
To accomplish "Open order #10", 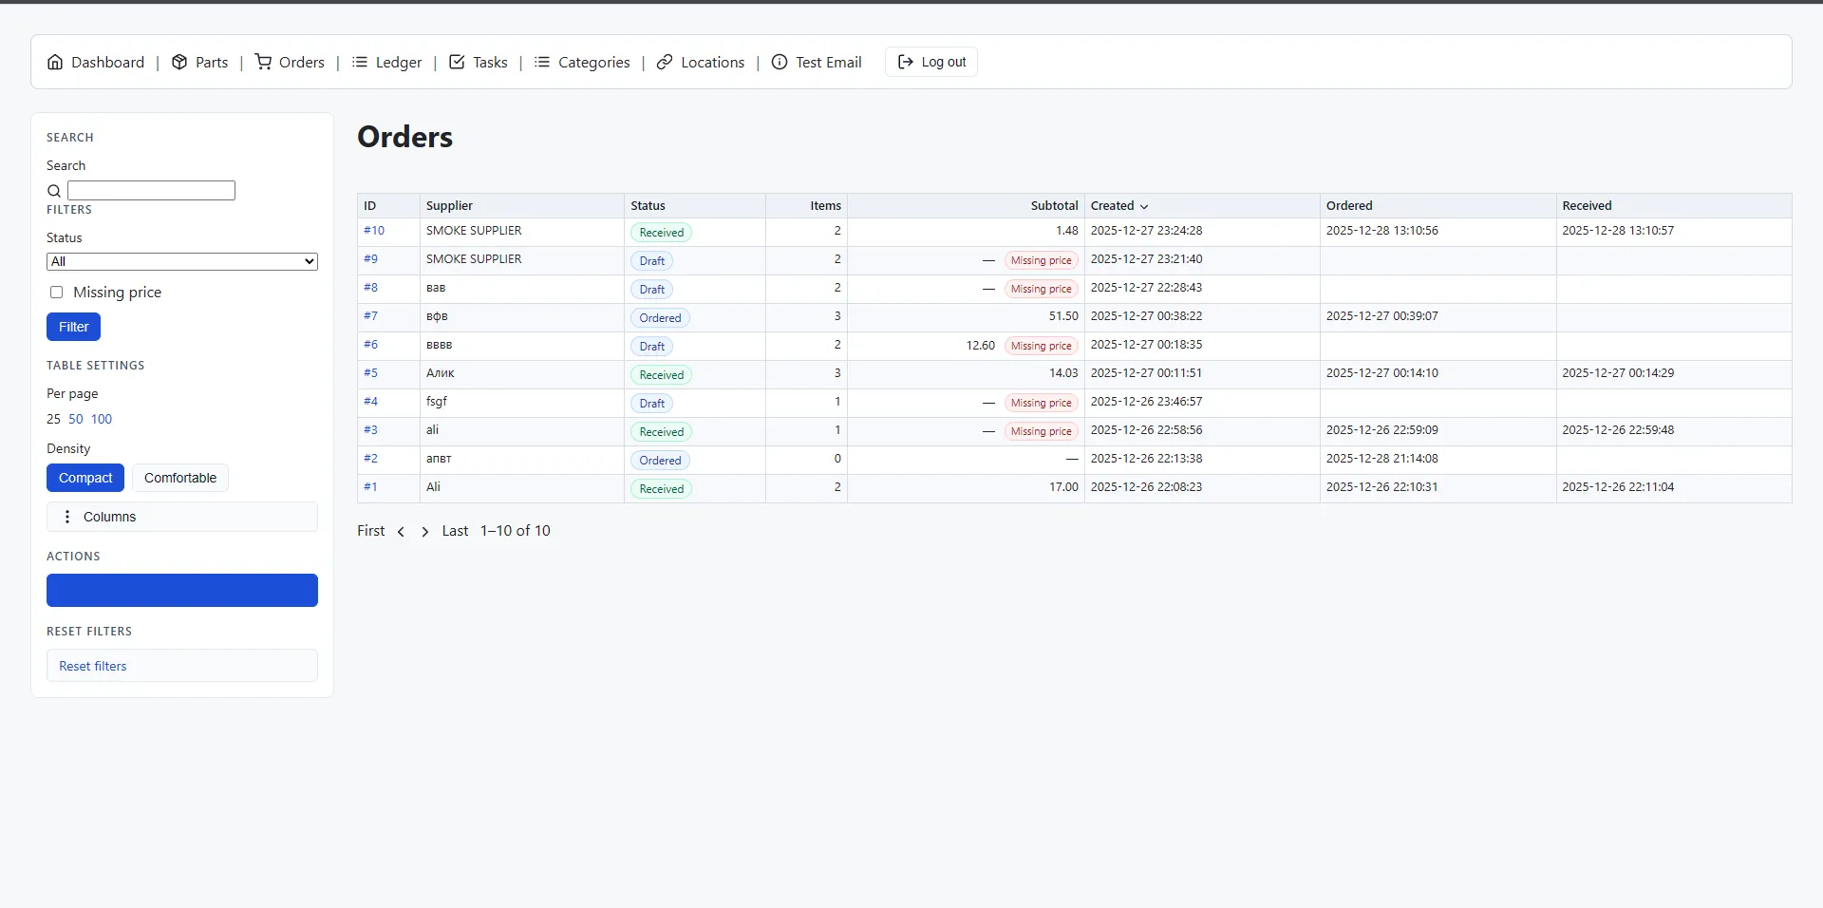I will pyautogui.click(x=374, y=231).
